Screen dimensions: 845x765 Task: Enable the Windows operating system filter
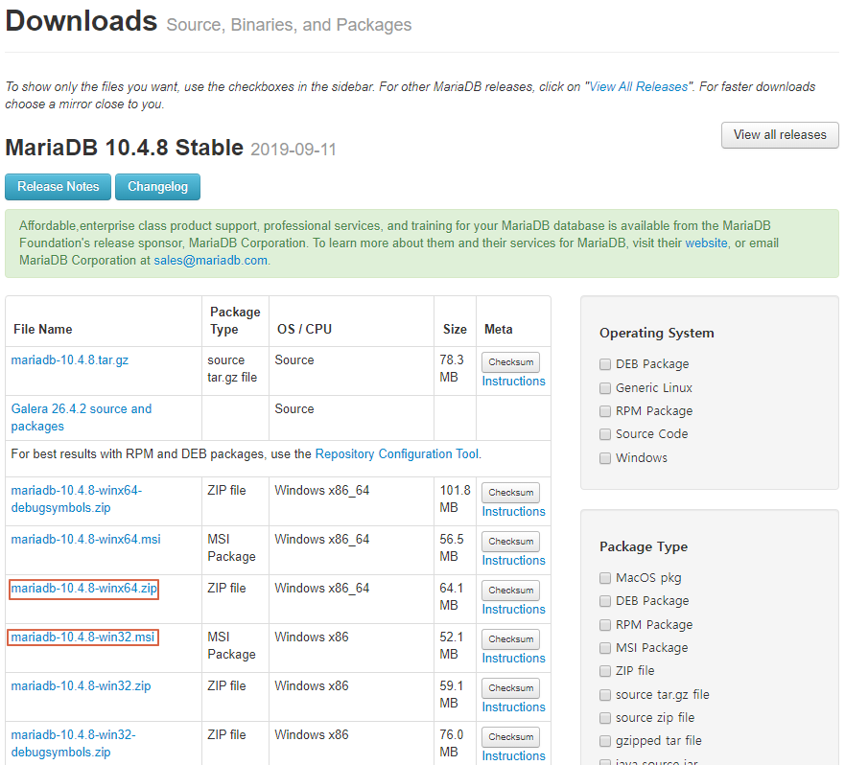point(605,458)
